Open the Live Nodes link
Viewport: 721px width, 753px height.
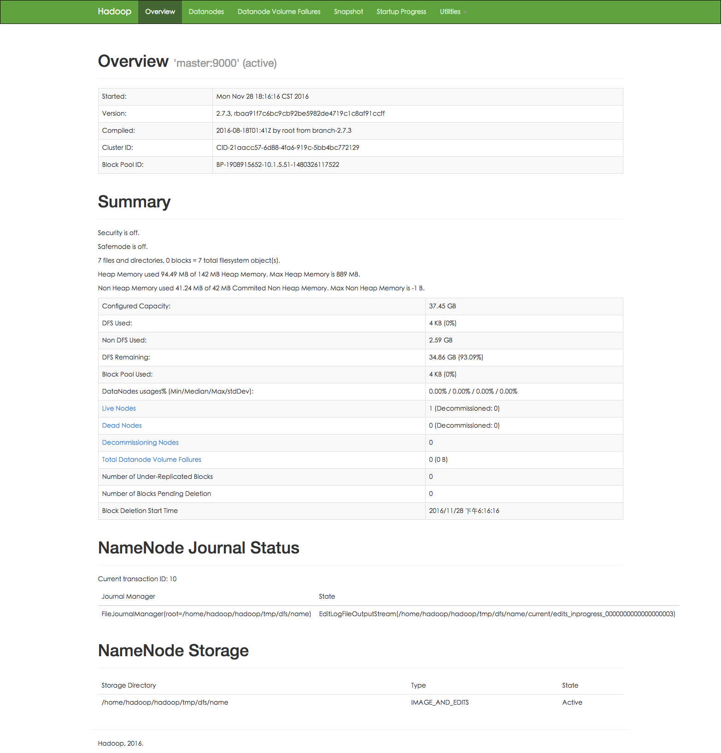[119, 408]
